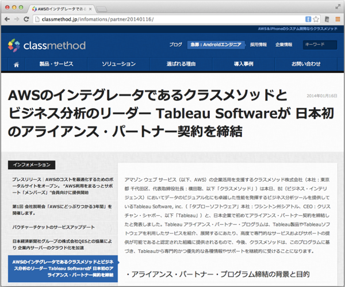345x287 pixels.
Task: Click the アライアンス・パートナー・プログラム締結の背景と目的 heading
Action: pyautogui.click(x=218, y=274)
